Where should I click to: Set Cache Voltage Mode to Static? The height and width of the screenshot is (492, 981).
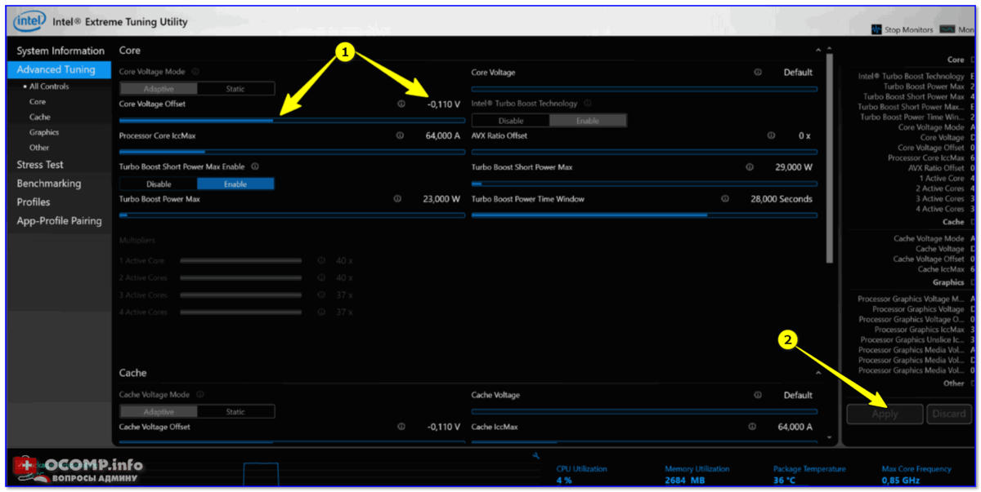235,412
